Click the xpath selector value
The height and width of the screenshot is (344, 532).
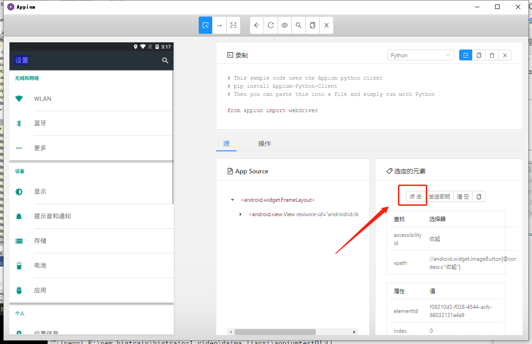coord(473,263)
